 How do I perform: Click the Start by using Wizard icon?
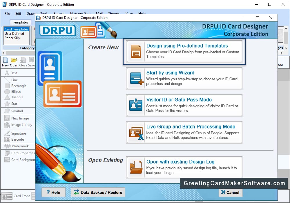pyautogui.click(x=137, y=79)
